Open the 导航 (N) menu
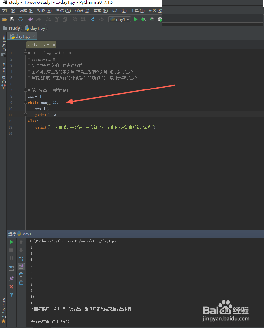Screen dimensions: 264x328 [x=63, y=11]
